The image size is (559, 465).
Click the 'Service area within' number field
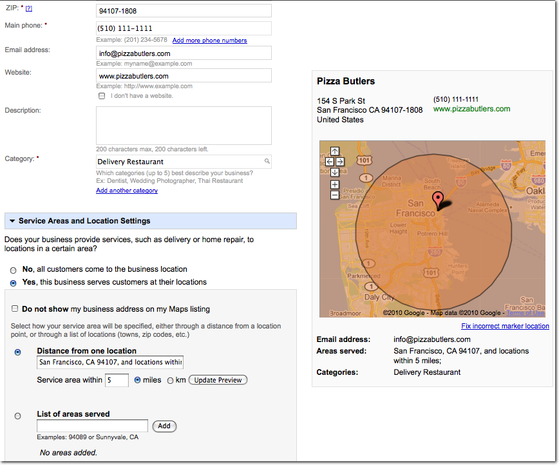117,380
